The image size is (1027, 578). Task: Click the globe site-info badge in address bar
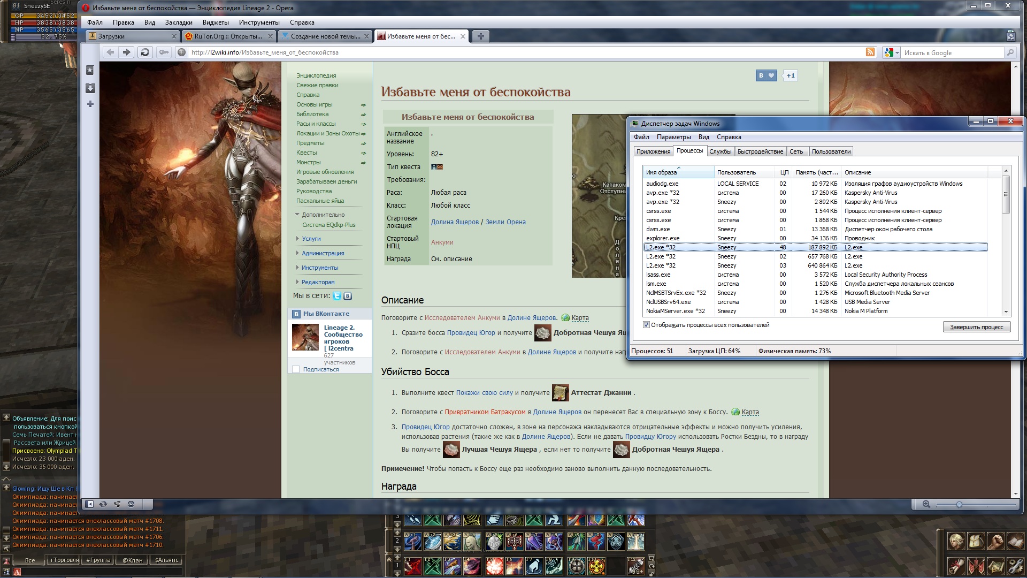pyautogui.click(x=182, y=52)
